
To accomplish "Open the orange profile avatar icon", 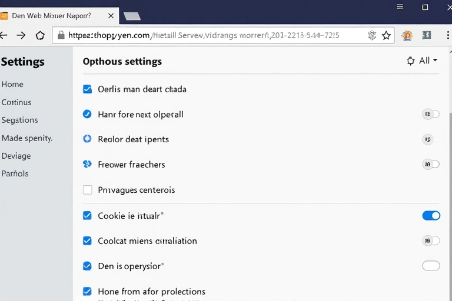I will click(407, 35).
